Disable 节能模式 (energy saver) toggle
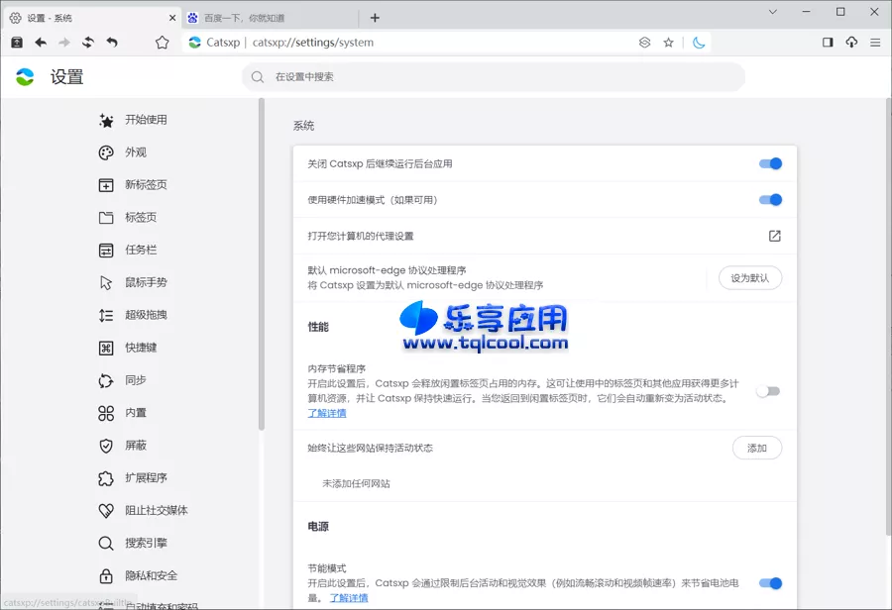This screenshot has height=610, width=892. point(770,583)
